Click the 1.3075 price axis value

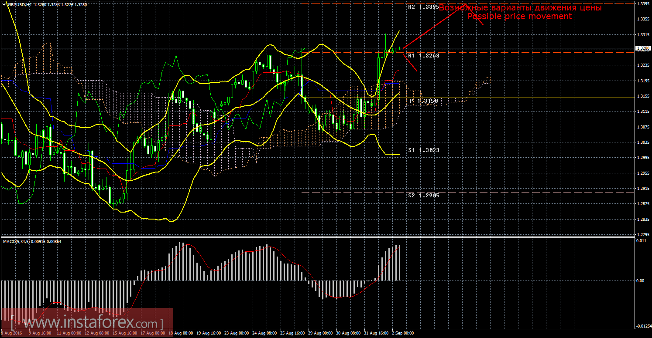[x=643, y=127]
